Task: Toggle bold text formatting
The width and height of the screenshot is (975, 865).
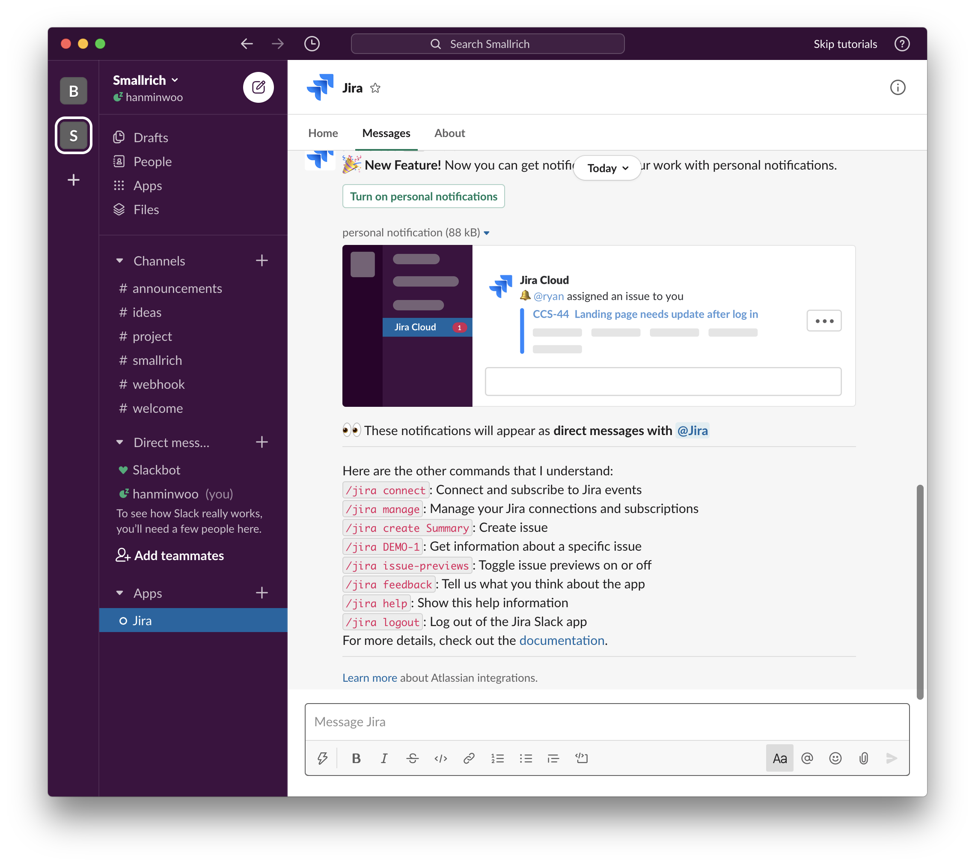Action: point(356,758)
